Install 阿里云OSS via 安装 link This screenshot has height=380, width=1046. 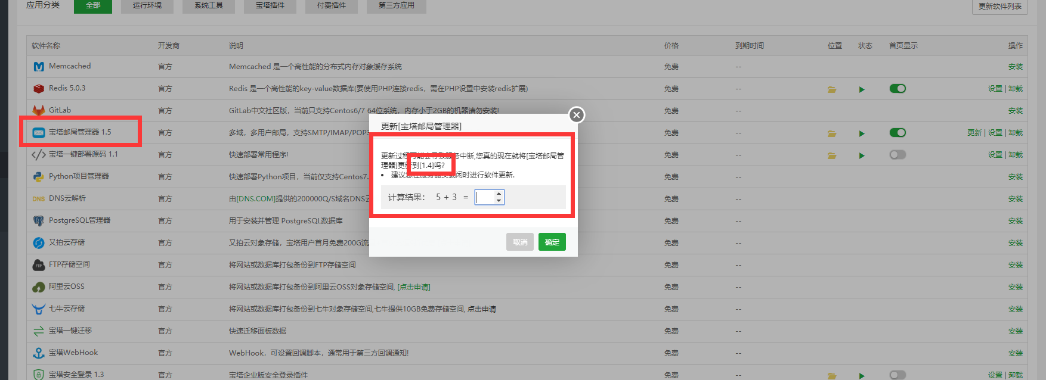[x=1016, y=287]
